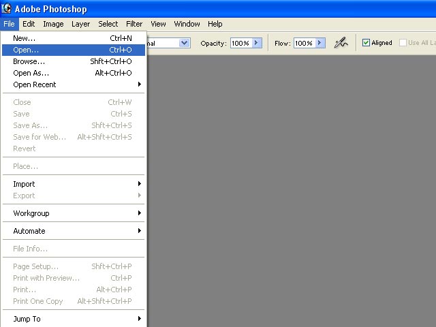This screenshot has height=327, width=436.
Task: Expand the Workgroup submenu
Action: tap(74, 213)
